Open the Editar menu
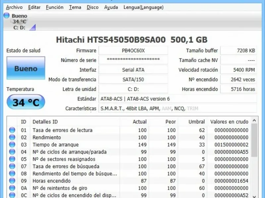The height and width of the screenshot is (198, 265). [34, 7]
